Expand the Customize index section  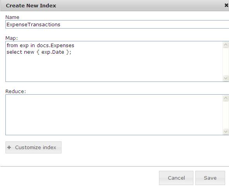[x=33, y=147]
